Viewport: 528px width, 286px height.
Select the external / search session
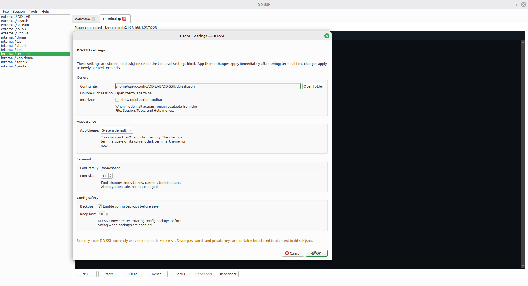[35, 21]
